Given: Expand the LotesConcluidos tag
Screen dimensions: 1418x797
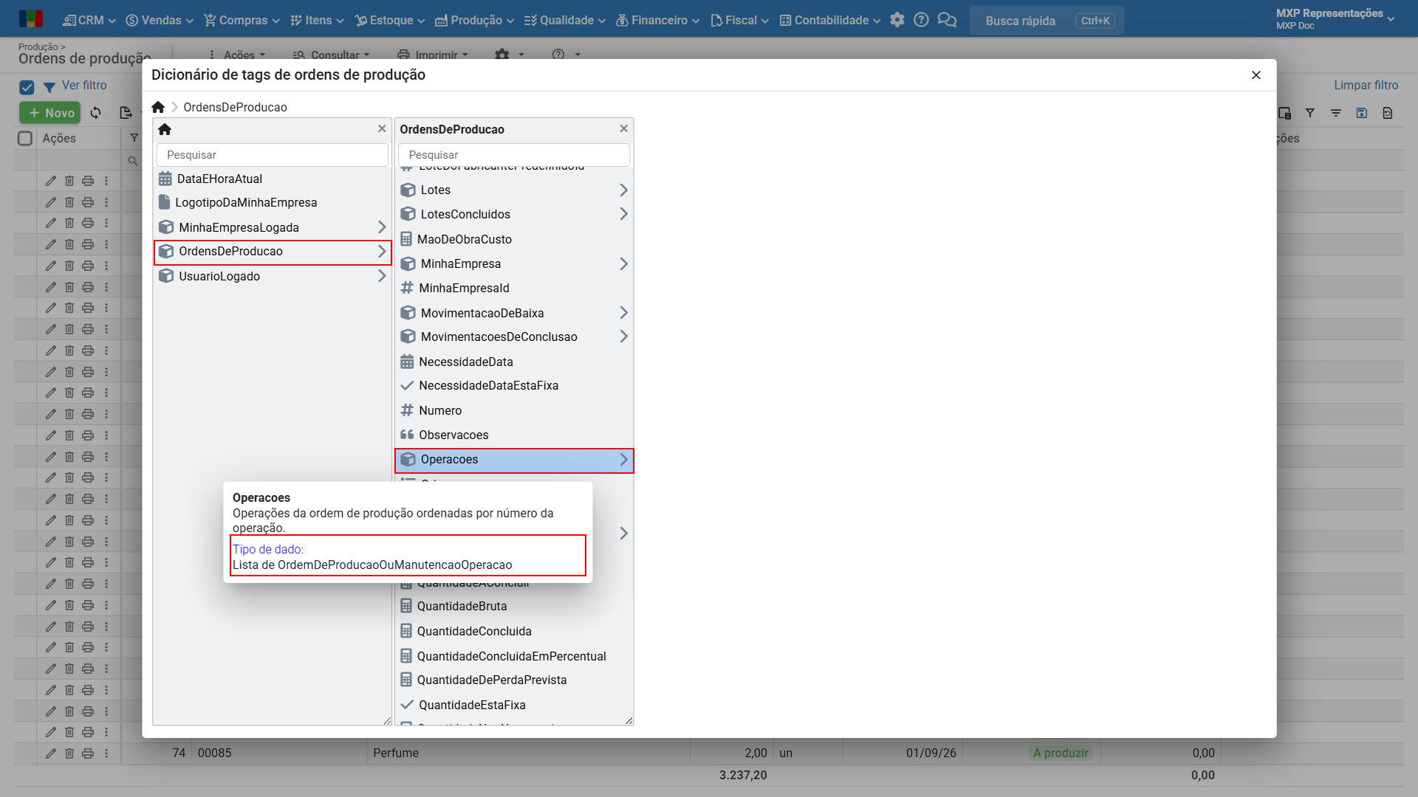Looking at the screenshot, I should 514,215.
